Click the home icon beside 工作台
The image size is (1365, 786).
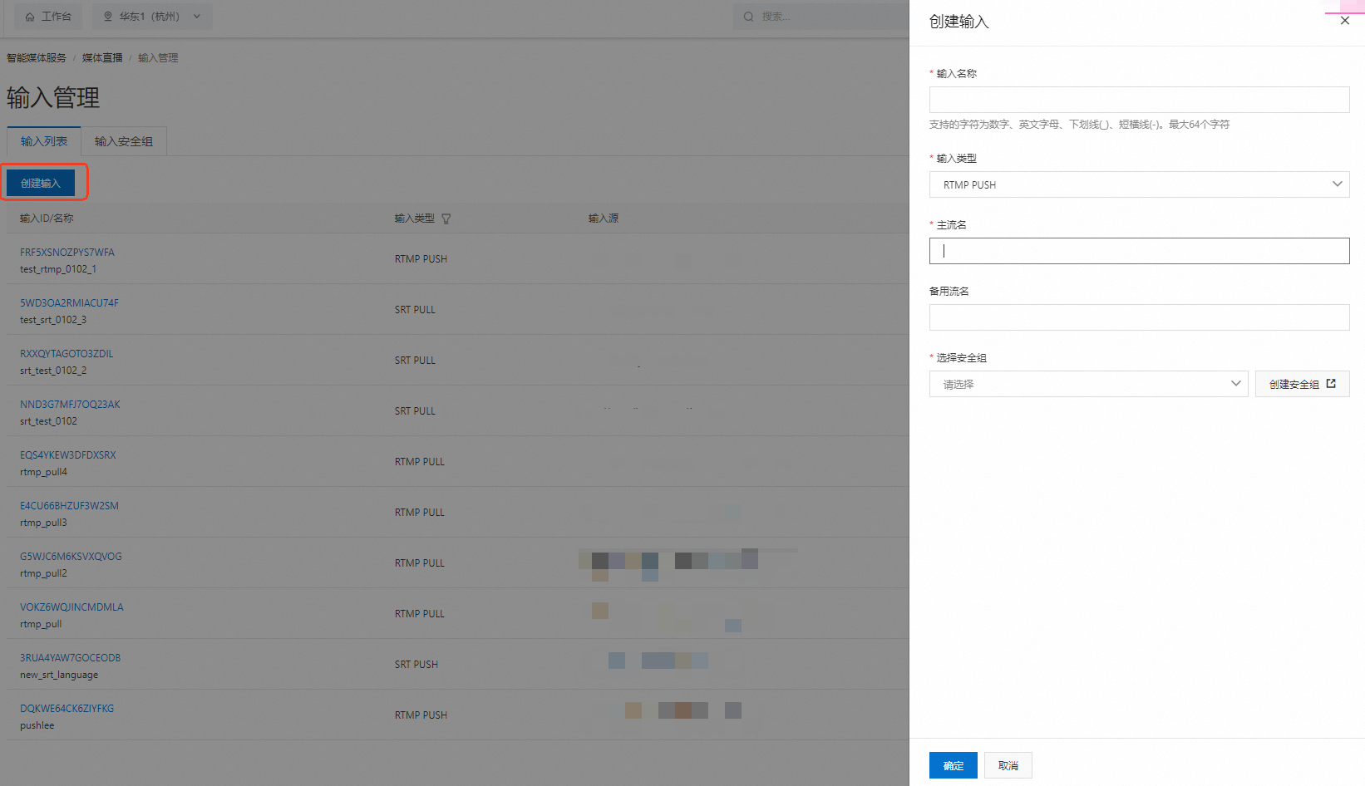(30, 17)
